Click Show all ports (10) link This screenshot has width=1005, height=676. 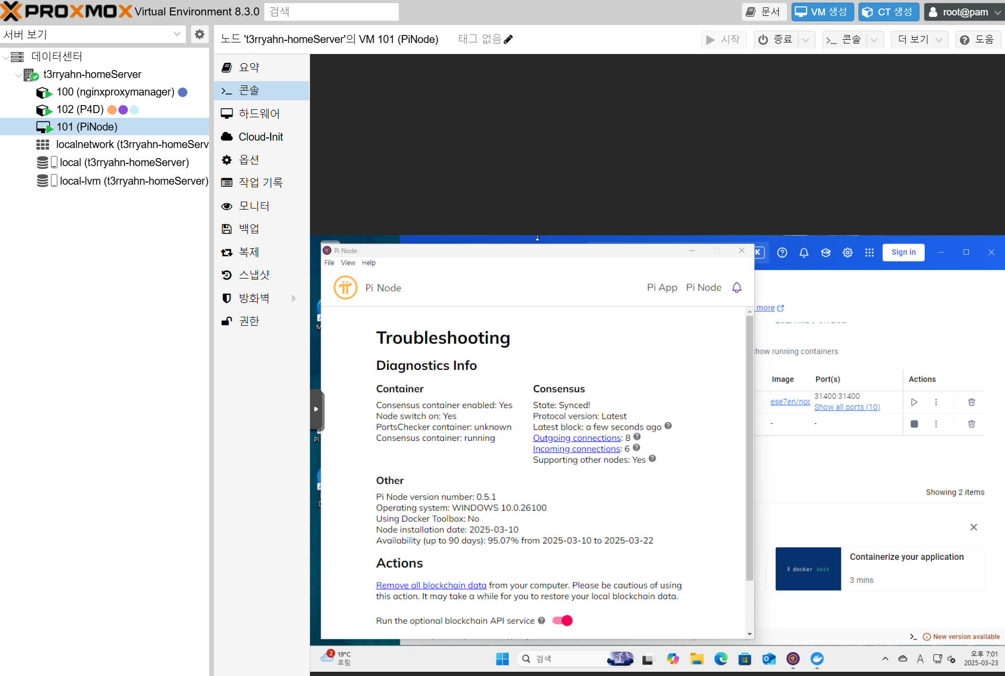[x=847, y=407]
